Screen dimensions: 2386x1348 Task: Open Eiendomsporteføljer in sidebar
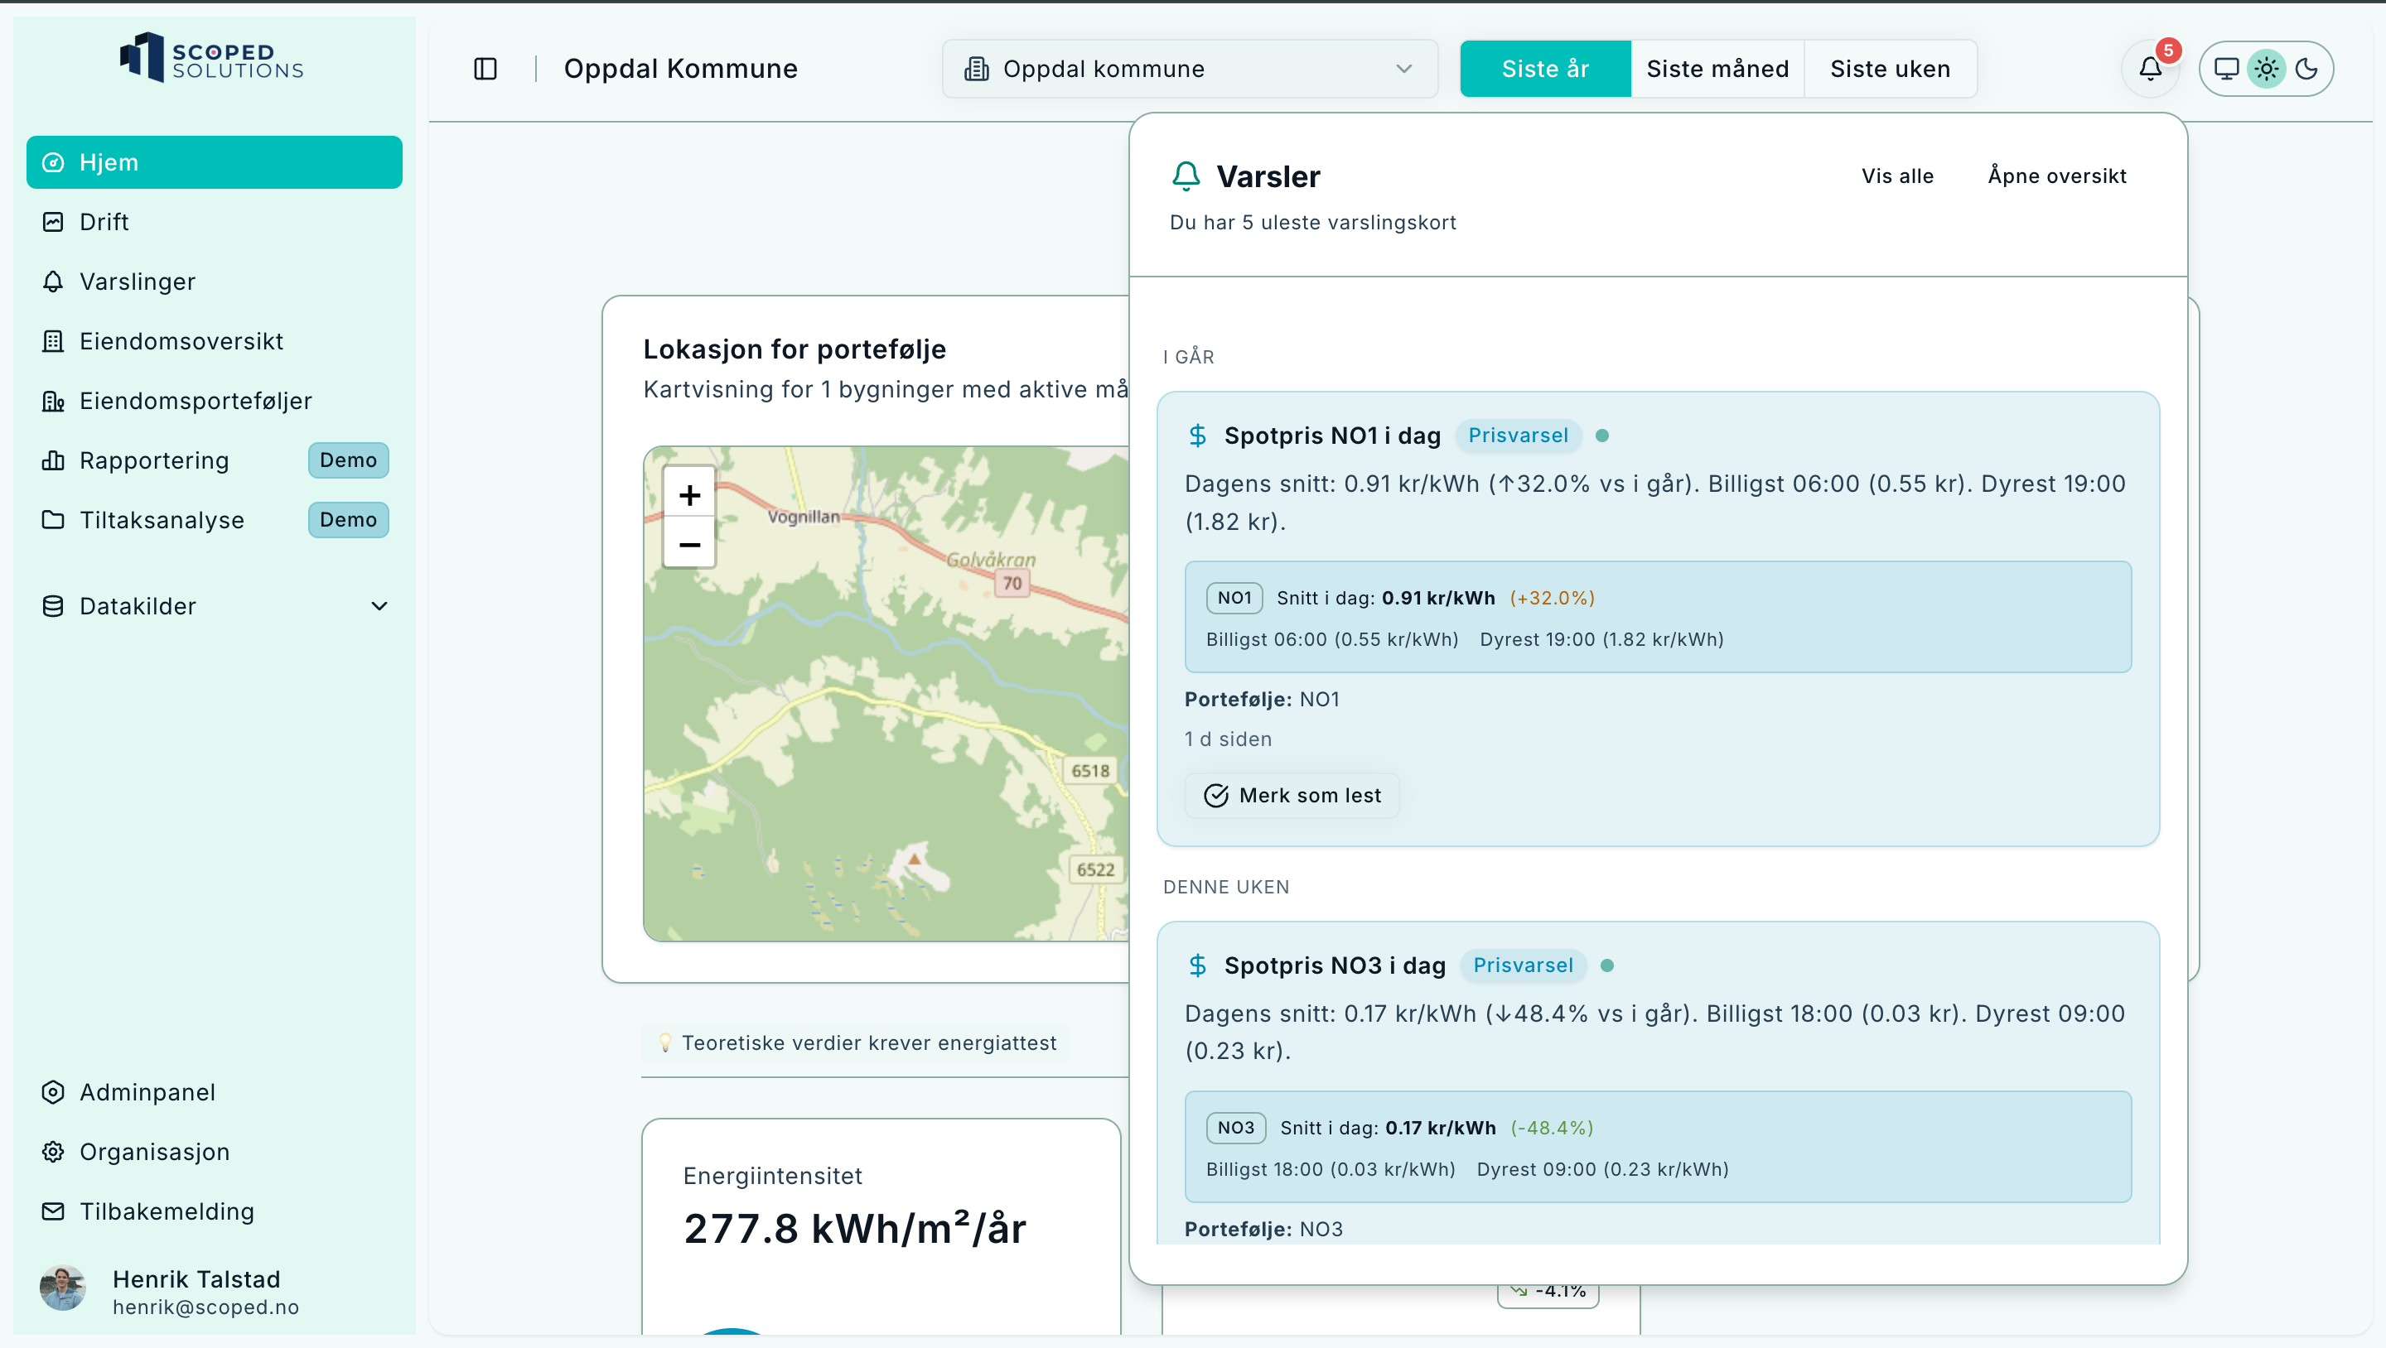[196, 401]
